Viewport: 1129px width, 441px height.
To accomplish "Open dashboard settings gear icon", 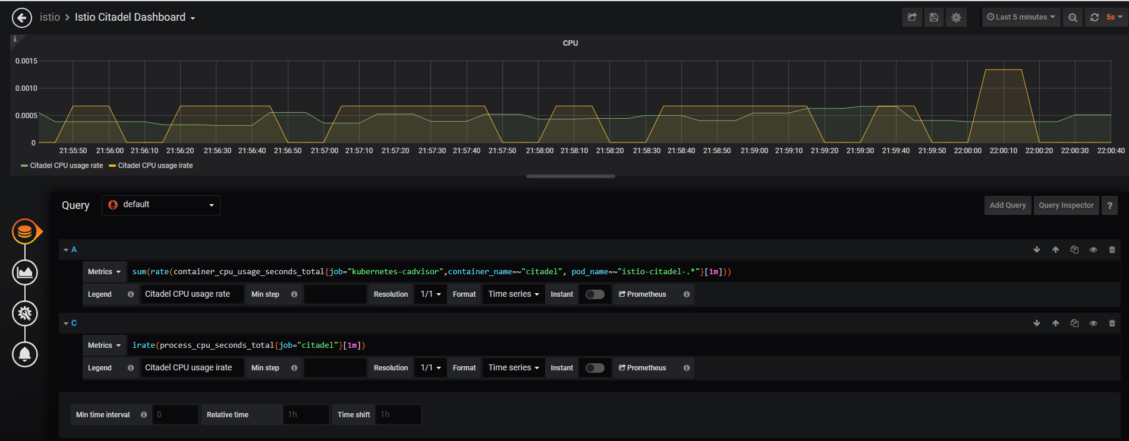I will pos(956,17).
